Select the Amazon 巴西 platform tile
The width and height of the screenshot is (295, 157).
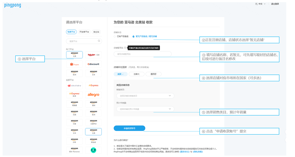pyautogui.click(x=74, y=113)
